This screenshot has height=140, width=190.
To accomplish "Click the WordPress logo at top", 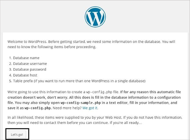I will pyautogui.click(x=95, y=17).
